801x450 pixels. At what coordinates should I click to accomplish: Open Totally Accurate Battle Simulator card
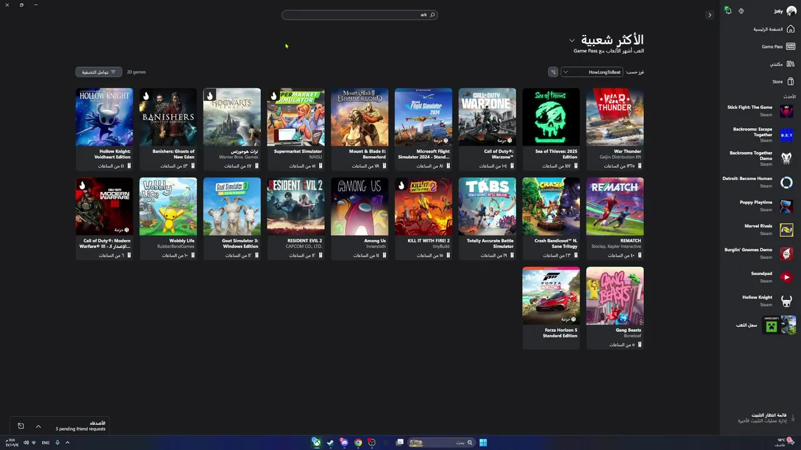point(487,218)
